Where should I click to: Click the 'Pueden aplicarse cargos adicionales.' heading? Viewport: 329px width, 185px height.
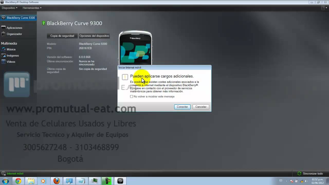[162, 76]
